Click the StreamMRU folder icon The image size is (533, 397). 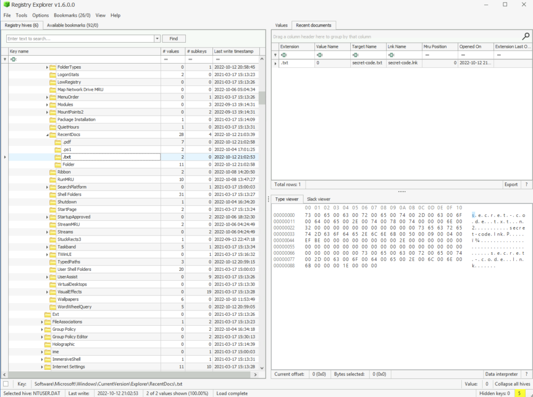pos(53,224)
